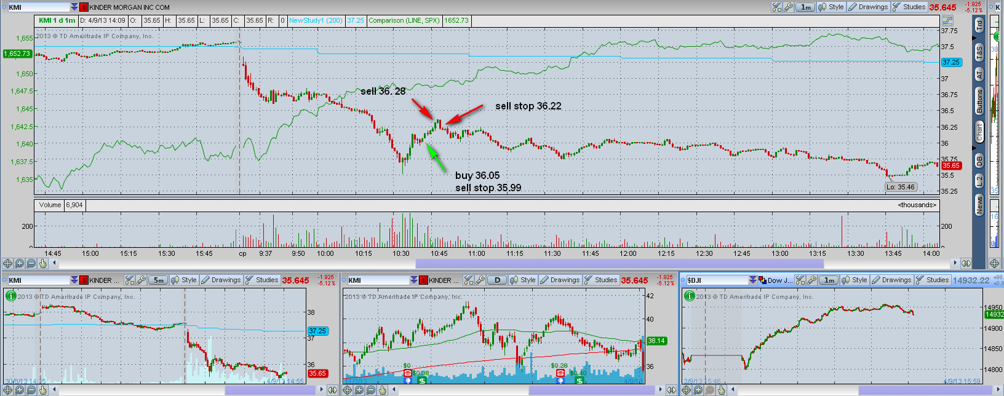Open Drawings menu in KMI 5m chart
The image size is (1004, 396).
click(221, 280)
